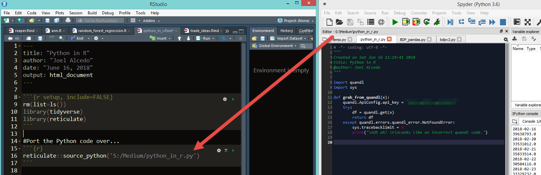Open the Projects menu in Spyder

tap(439, 13)
